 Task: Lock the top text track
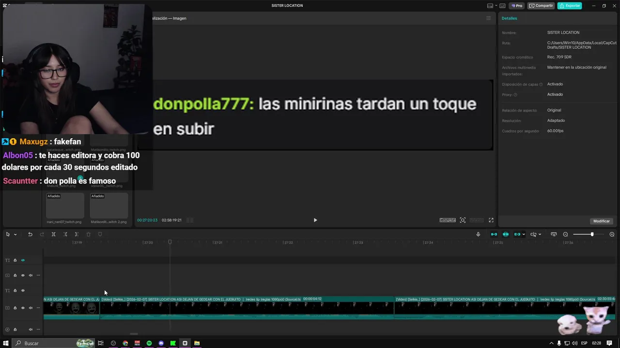click(15, 260)
